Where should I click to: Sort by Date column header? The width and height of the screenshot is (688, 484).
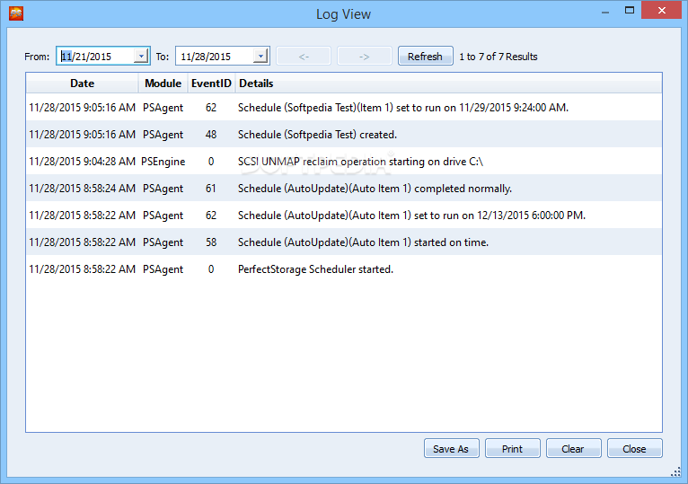(82, 84)
